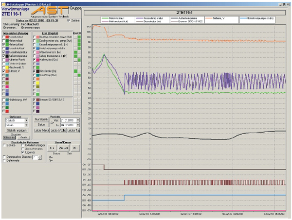Click the Statistik anzeigen button
This screenshot has height=220, width=292.
16,132
